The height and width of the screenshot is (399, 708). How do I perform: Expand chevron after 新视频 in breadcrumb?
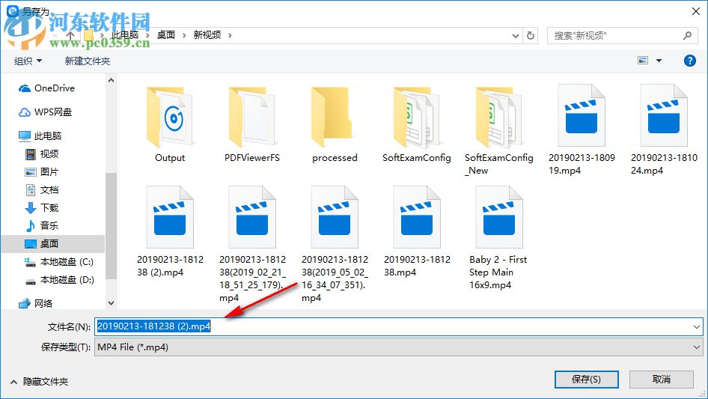click(x=230, y=35)
